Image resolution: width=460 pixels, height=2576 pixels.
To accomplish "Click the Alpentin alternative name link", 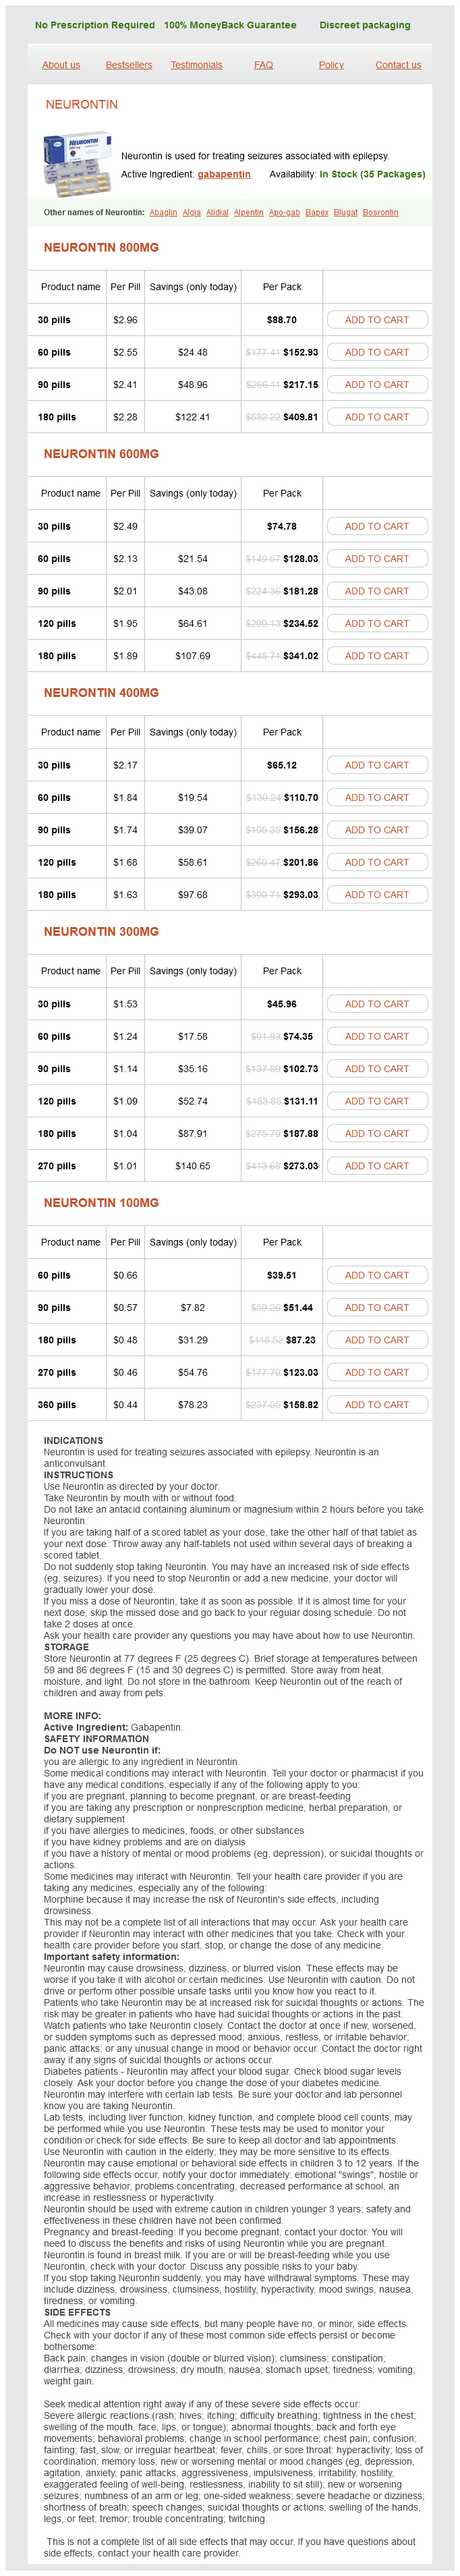I will [248, 212].
